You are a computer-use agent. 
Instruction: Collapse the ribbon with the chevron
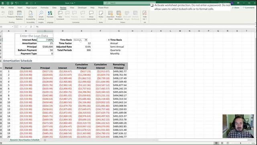(x=255, y=23)
